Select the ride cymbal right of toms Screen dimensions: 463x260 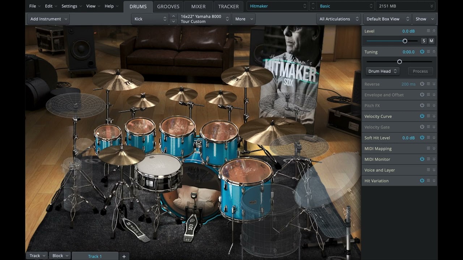tap(272, 131)
